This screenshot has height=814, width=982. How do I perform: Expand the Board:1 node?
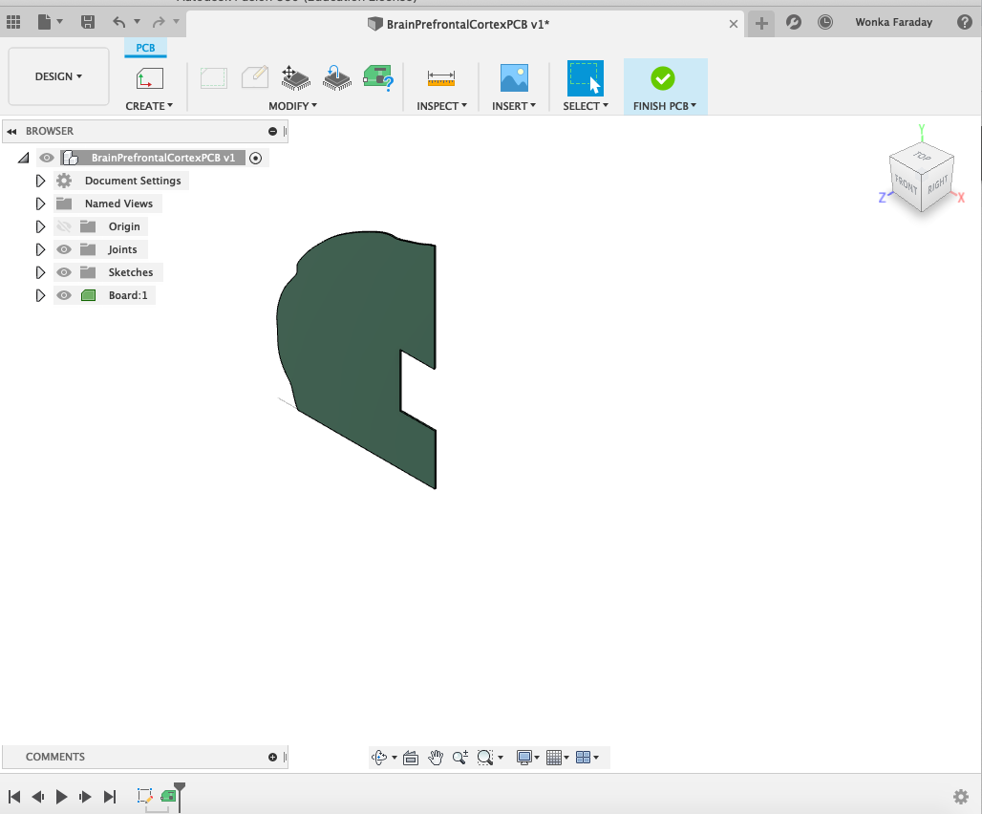click(40, 295)
